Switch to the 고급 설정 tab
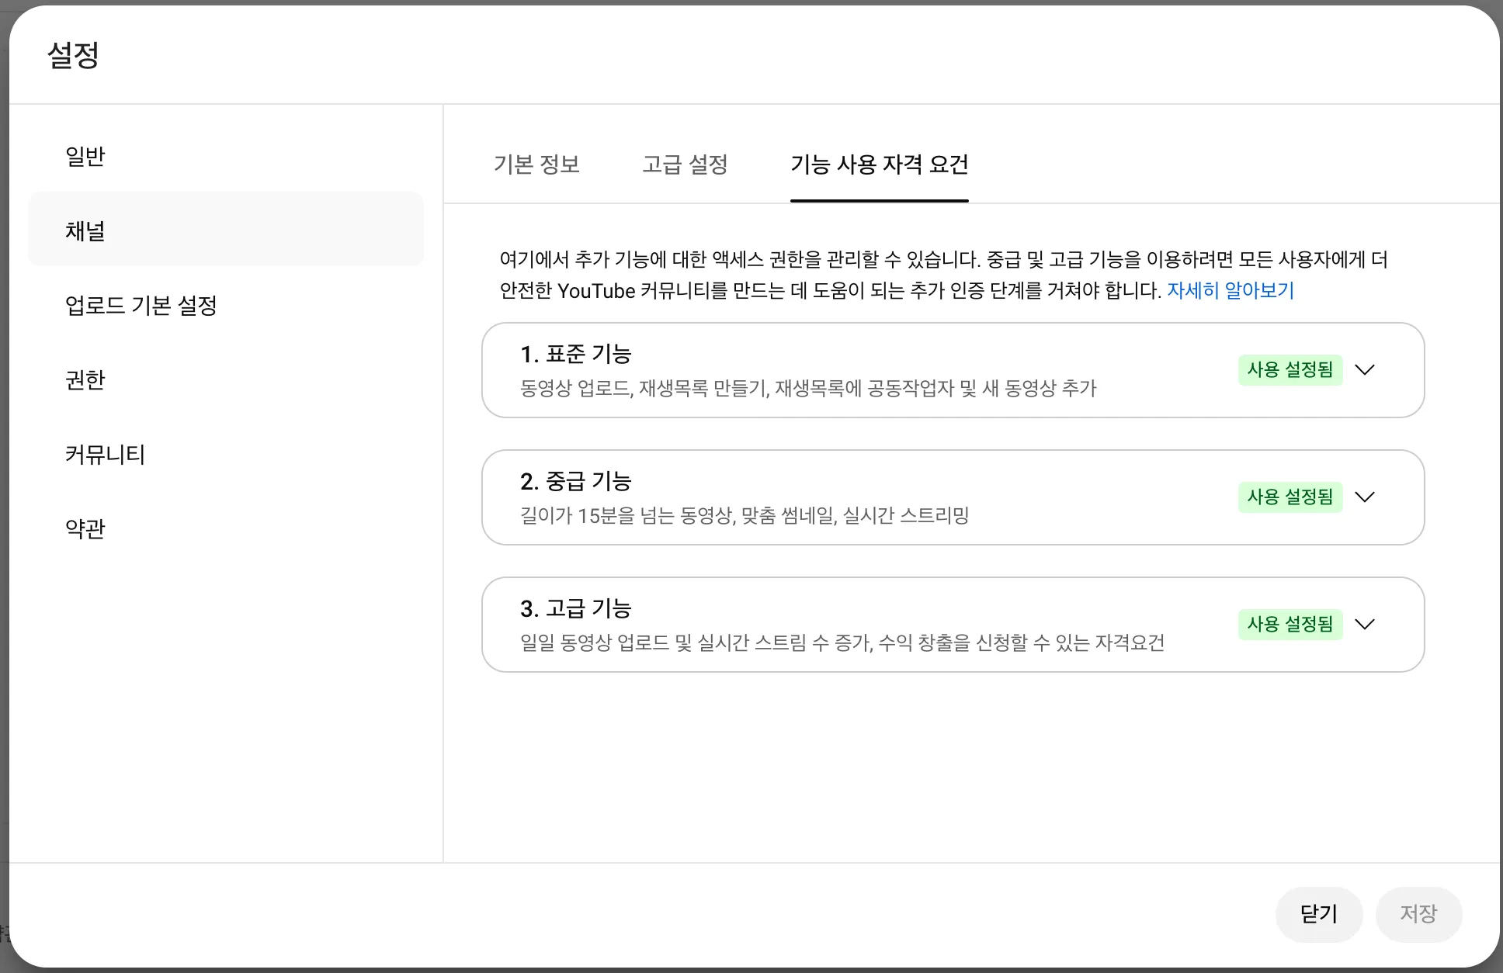Screen dimensions: 1503x973 (x=685, y=164)
